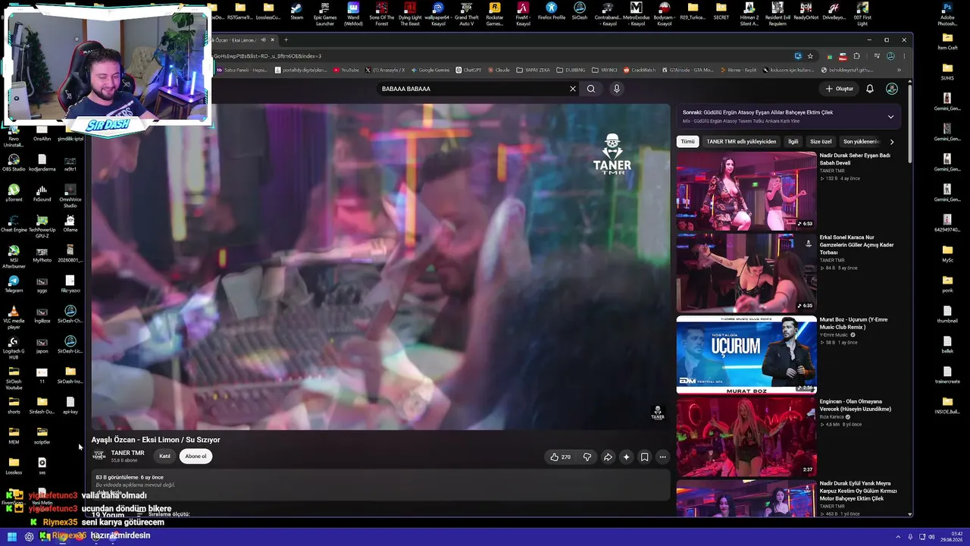The image size is (970, 546).
Task: Clear the YouTube search text with X
Action: pyautogui.click(x=573, y=89)
